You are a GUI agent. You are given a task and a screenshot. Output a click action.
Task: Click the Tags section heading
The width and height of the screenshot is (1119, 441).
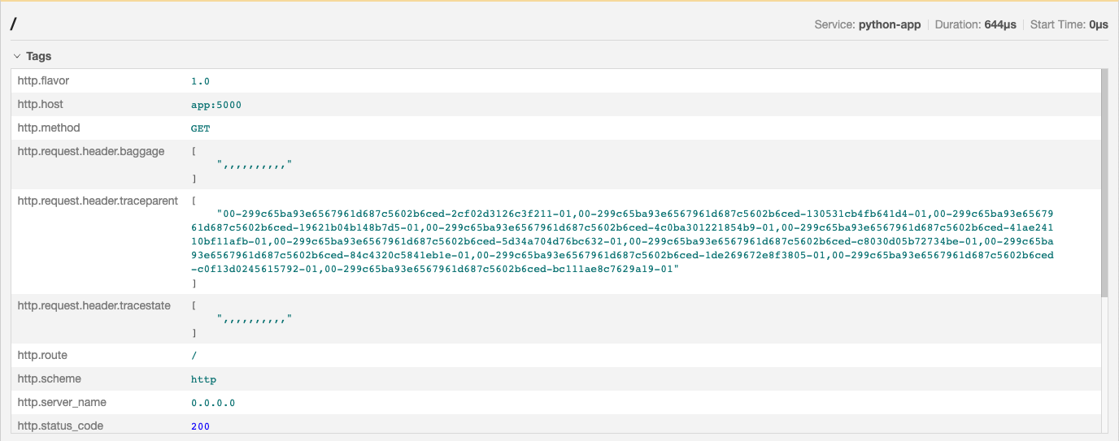coord(38,57)
